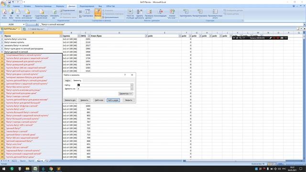Open the Office Tab ribbon tab
This screenshot has height=172, width=306.
point(110,6)
